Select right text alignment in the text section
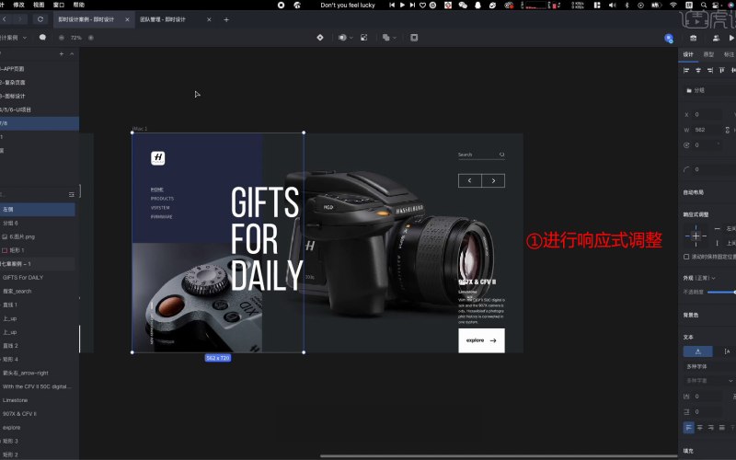This screenshot has height=460, width=736. point(710,428)
